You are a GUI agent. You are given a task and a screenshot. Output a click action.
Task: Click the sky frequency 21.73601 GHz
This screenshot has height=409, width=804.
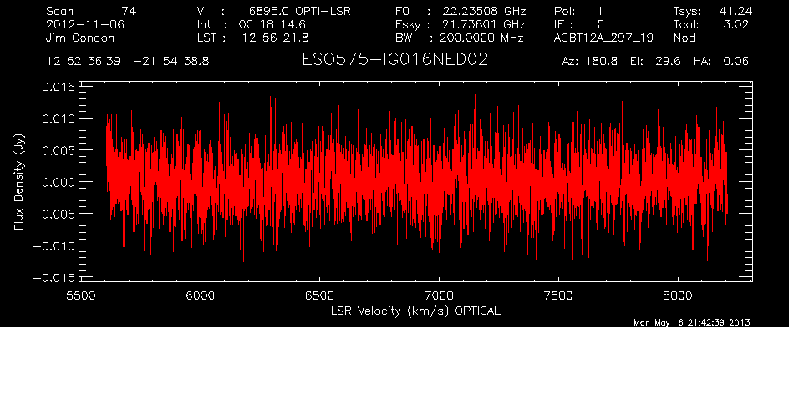click(484, 24)
